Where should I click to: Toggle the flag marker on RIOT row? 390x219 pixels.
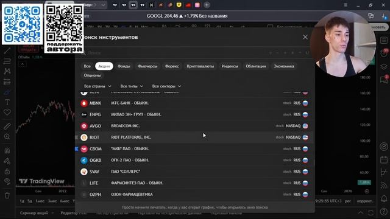(x=77, y=137)
